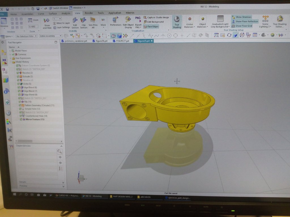Click the Part Navigator horizontal scrollbar
This screenshot has height=217, width=290.
pos(39,141)
